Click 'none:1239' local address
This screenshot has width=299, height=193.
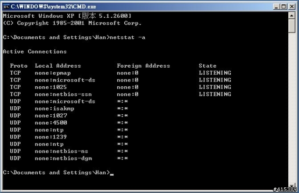(x=51, y=137)
